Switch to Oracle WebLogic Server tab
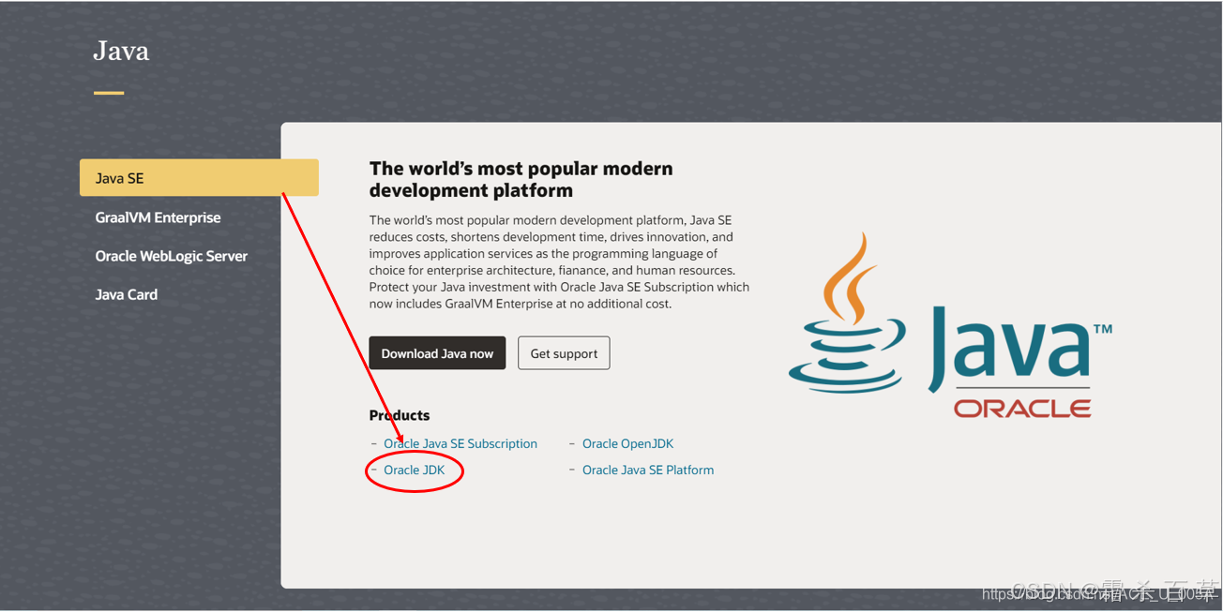 tap(172, 256)
